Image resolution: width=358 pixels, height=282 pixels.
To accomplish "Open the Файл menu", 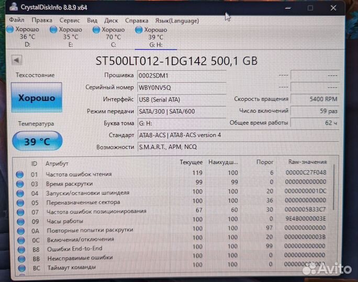I will [x=17, y=20].
